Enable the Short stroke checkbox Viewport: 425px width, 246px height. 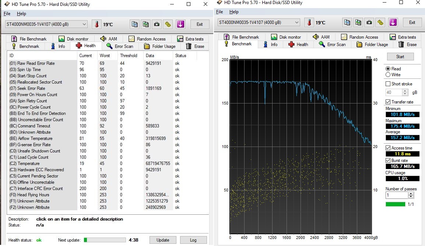(x=388, y=84)
